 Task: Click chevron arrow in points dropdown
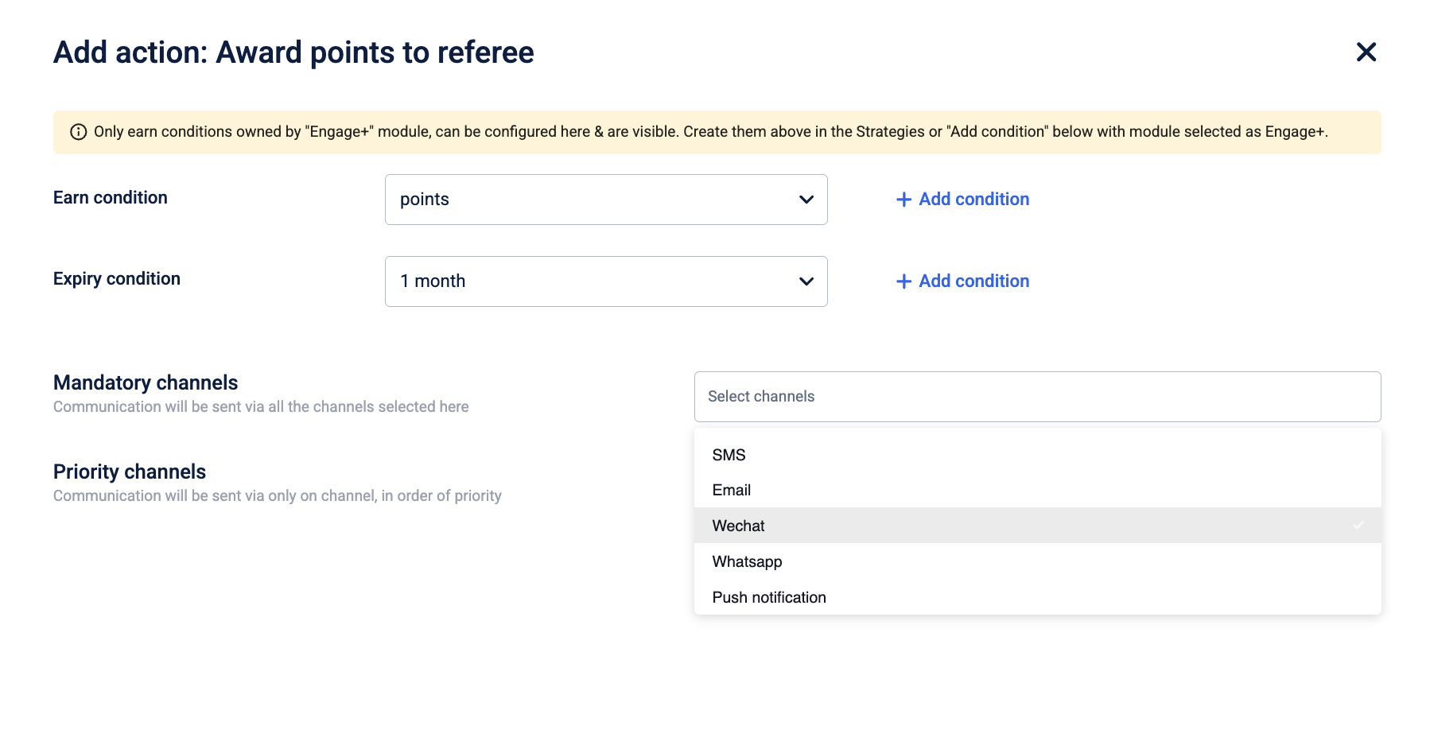pyautogui.click(x=806, y=200)
